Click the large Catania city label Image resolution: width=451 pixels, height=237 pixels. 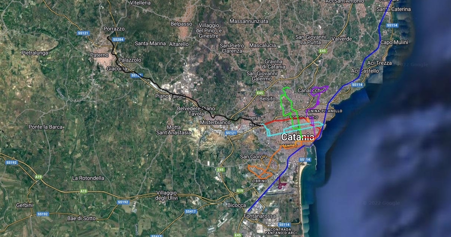pyautogui.click(x=297, y=137)
